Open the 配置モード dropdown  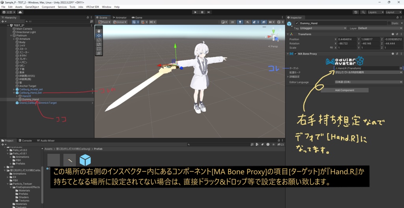[368, 73]
